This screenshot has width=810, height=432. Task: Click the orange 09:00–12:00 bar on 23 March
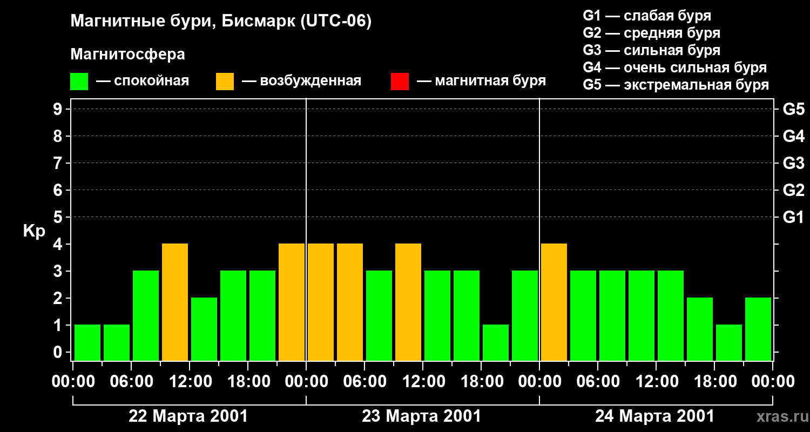pyautogui.click(x=408, y=302)
